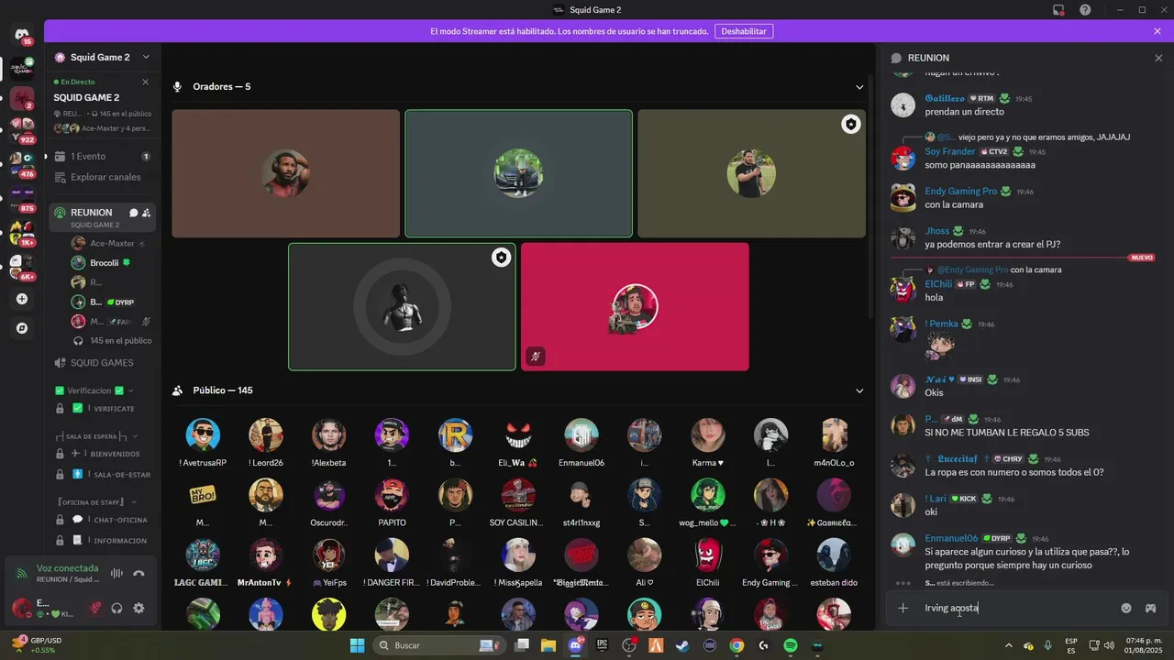Collapse the SALA DE ESPERA category
Screen dimensions: 1174x660
(x=97, y=436)
